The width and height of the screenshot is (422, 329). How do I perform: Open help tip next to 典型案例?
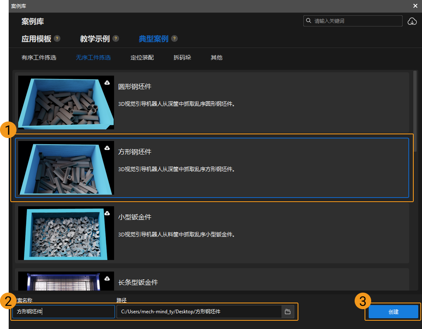point(174,38)
